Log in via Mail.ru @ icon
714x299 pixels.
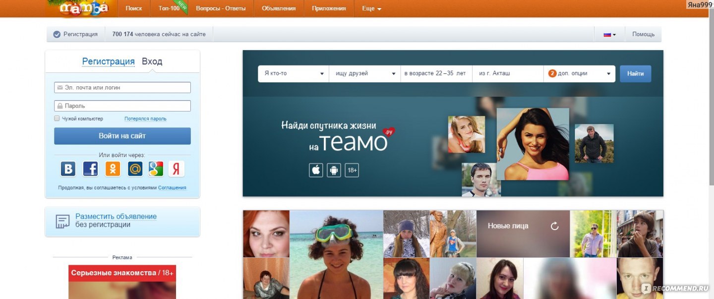click(x=135, y=169)
